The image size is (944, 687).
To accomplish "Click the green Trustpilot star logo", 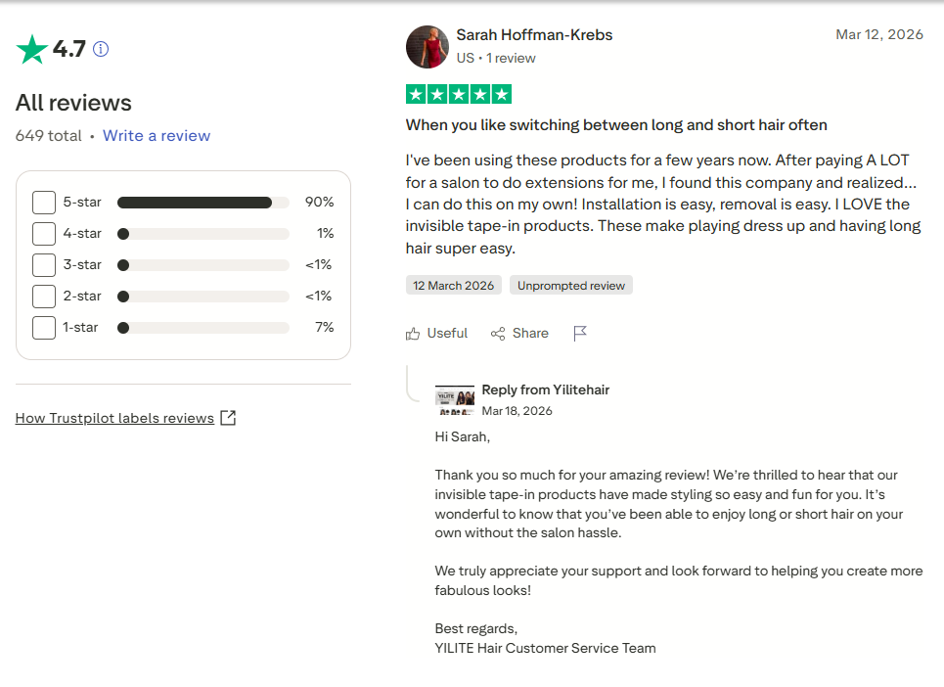I will tap(32, 49).
